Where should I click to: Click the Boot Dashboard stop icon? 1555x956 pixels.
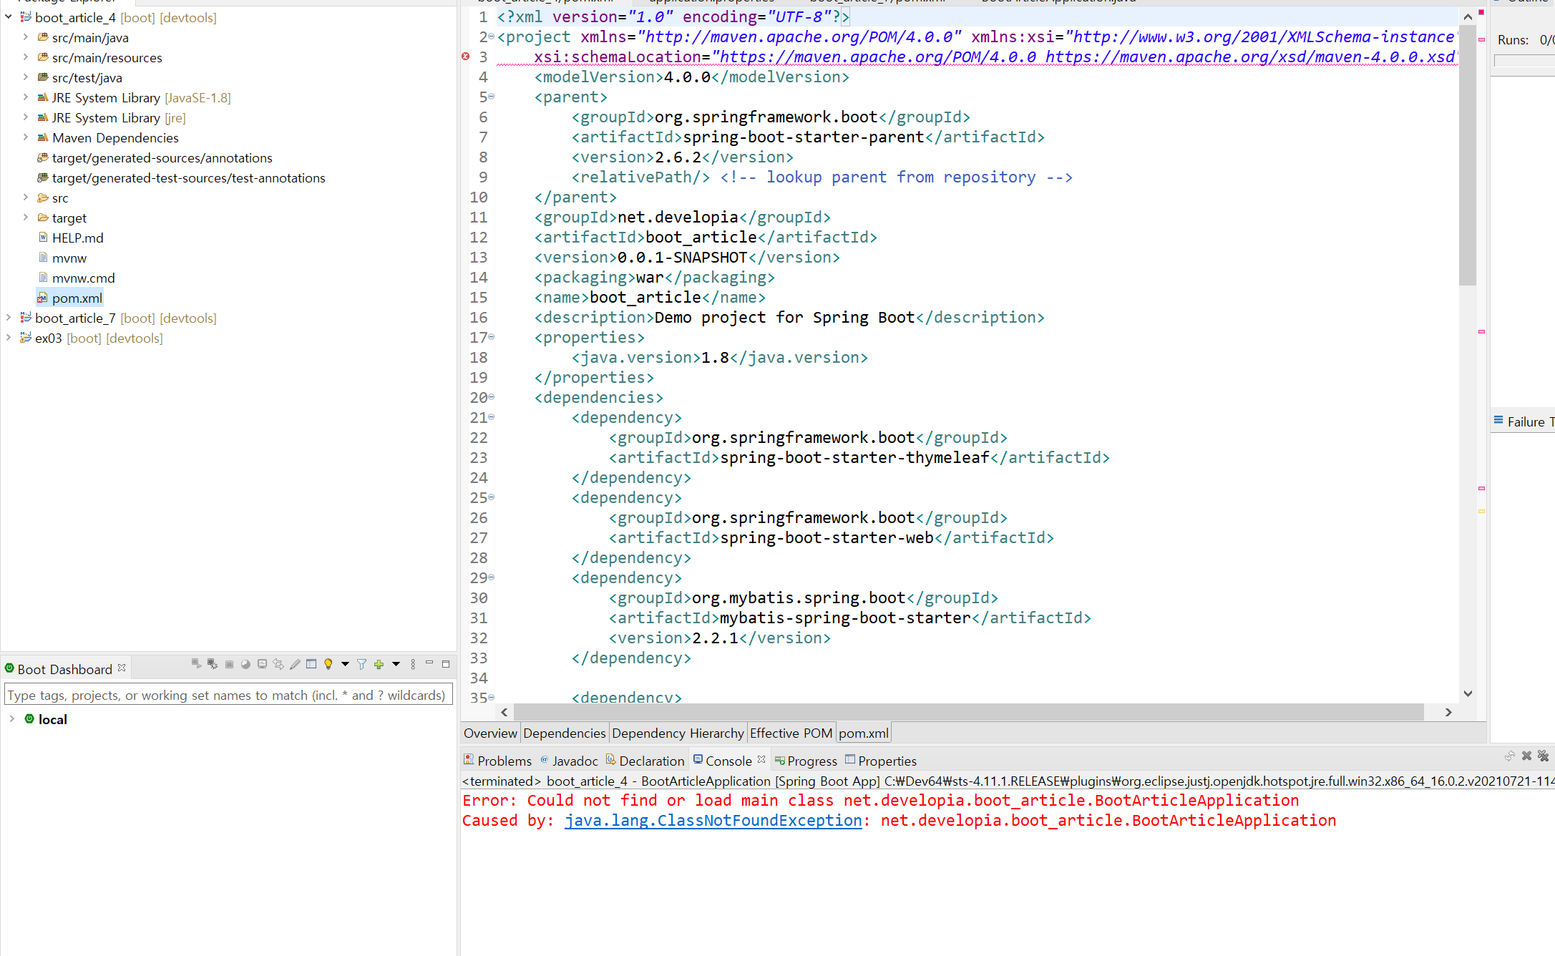coord(229,664)
